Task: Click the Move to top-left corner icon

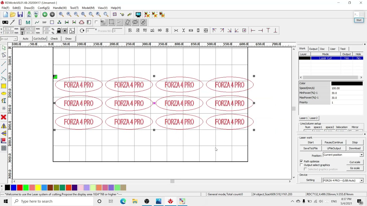Action: (x=214, y=30)
